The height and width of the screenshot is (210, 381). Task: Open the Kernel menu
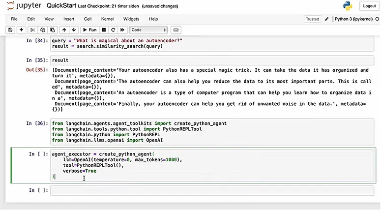point(107,19)
